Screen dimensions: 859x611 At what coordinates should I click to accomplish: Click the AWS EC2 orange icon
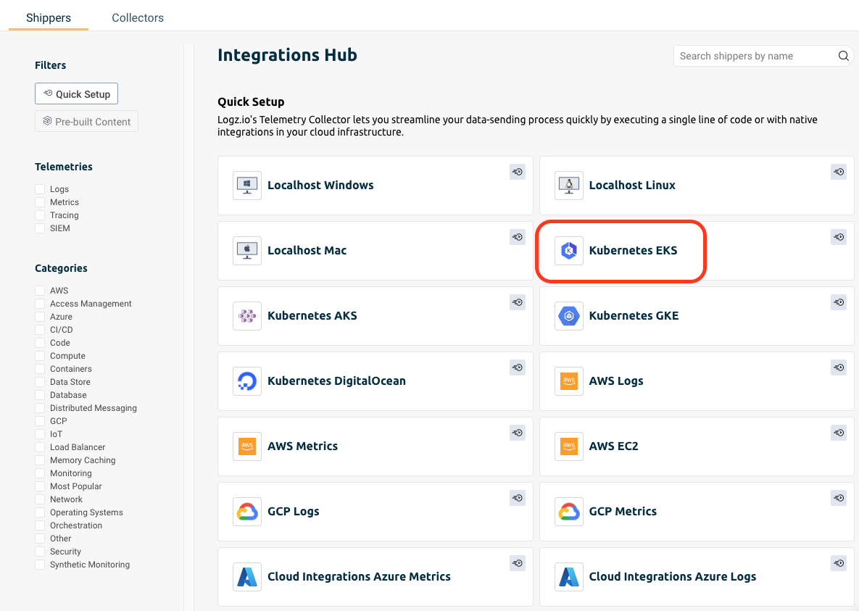568,446
